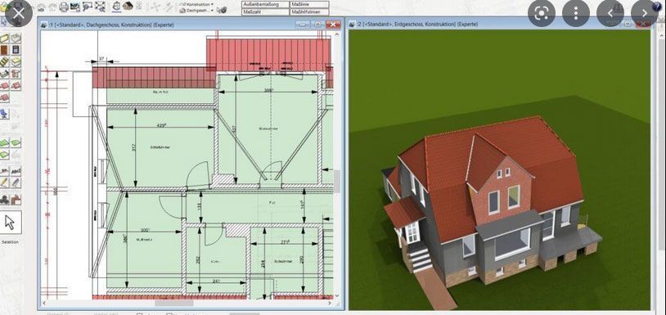This screenshot has width=666, height=315.
Task: Click the 37 dimension value at top
Action: tap(101, 58)
